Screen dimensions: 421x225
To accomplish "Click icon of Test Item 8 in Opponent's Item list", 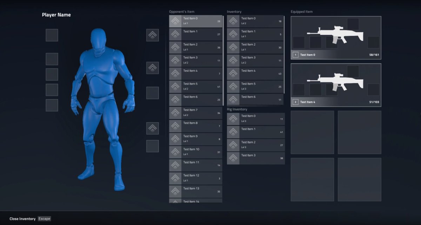I will [175, 126].
